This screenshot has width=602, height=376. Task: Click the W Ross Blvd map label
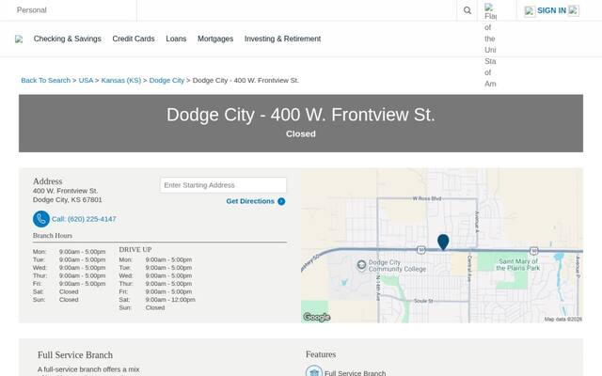426,198
